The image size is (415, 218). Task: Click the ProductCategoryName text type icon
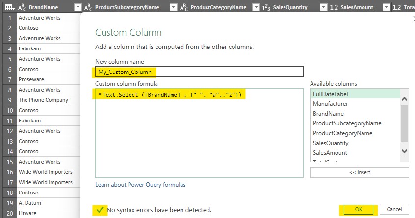(184, 7)
